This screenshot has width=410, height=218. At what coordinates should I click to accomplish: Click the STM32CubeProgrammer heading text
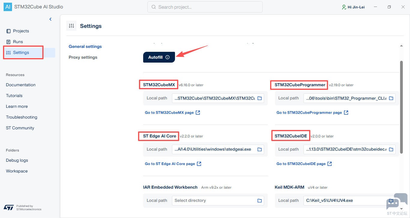[x=300, y=85]
